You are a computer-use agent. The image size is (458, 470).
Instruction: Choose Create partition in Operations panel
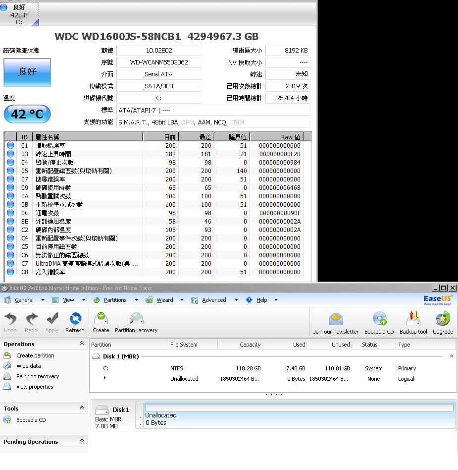(x=35, y=355)
